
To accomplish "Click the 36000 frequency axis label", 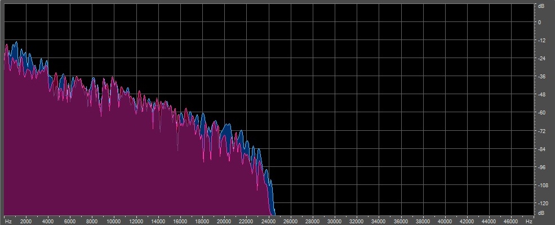I will [401, 222].
